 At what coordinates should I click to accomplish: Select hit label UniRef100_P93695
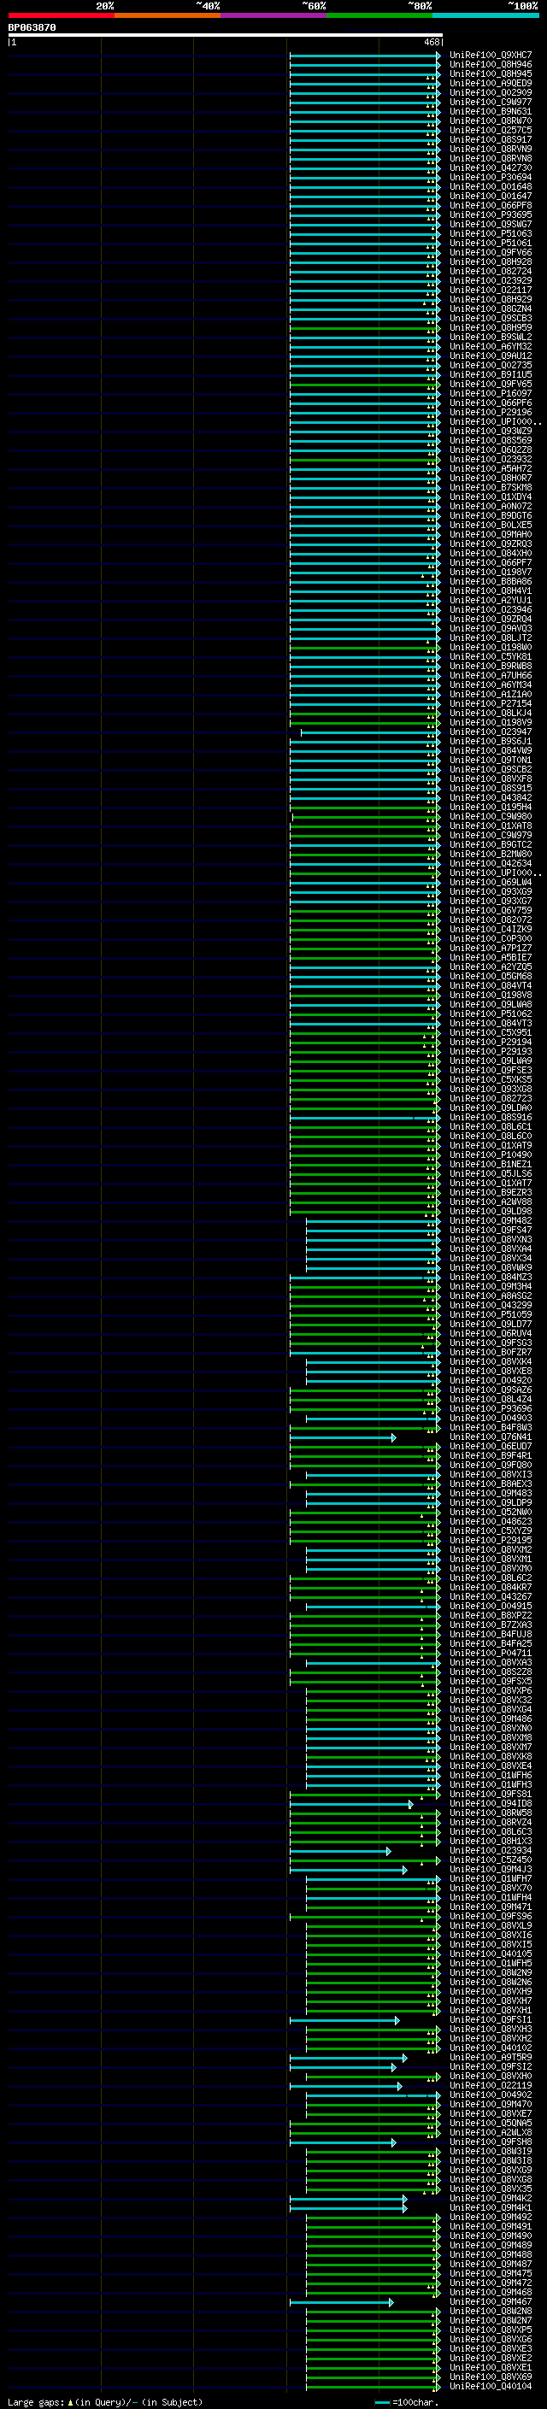pyautogui.click(x=490, y=215)
